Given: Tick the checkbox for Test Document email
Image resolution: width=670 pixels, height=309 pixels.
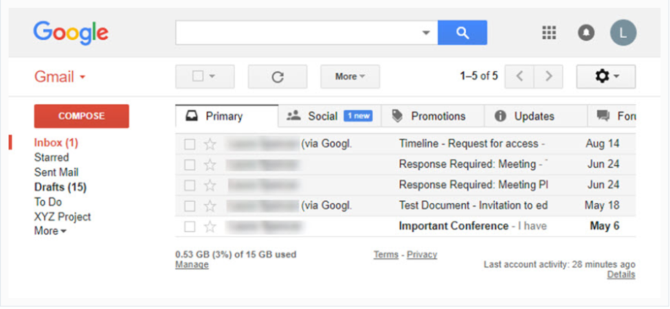Looking at the screenshot, I should (x=190, y=206).
